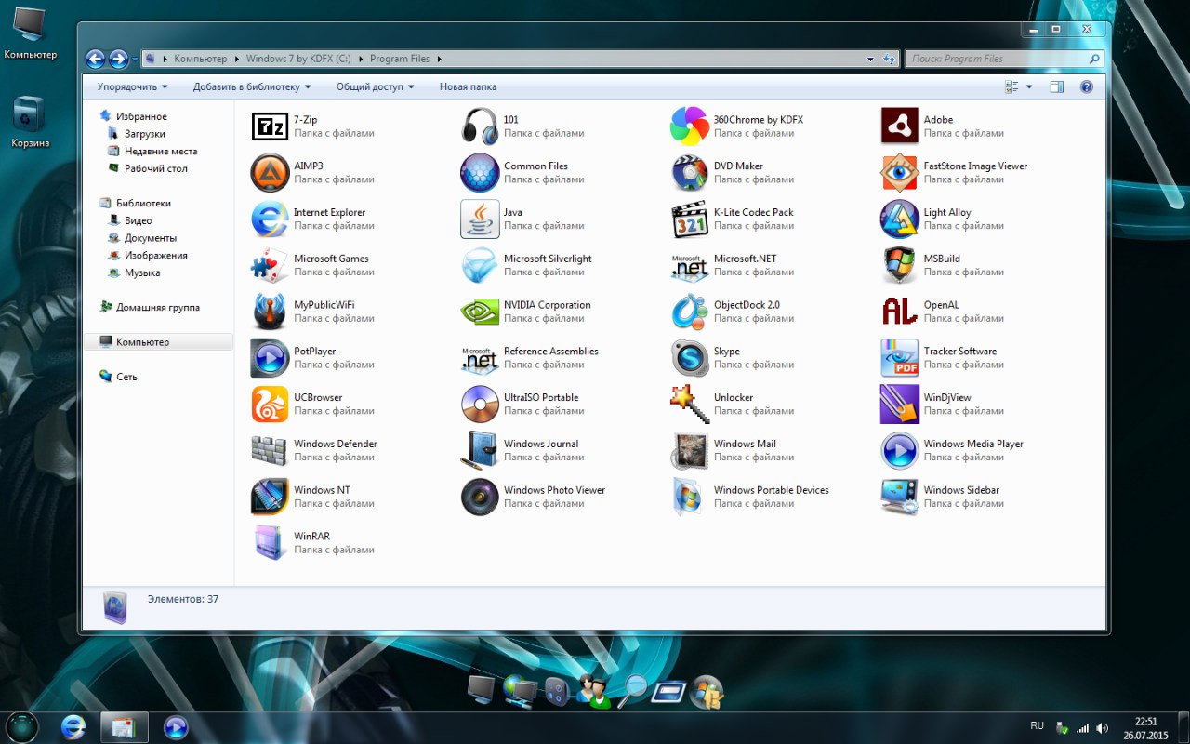
Task: Select the MyPublicWiFi folder icon
Action: coord(270,312)
